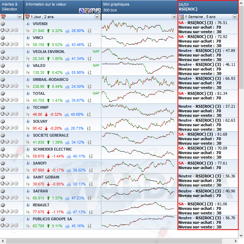Click GAP label on TOTAL row
Image resolution: width=244 pixels, height=244 pixels.
coord(96,93)
